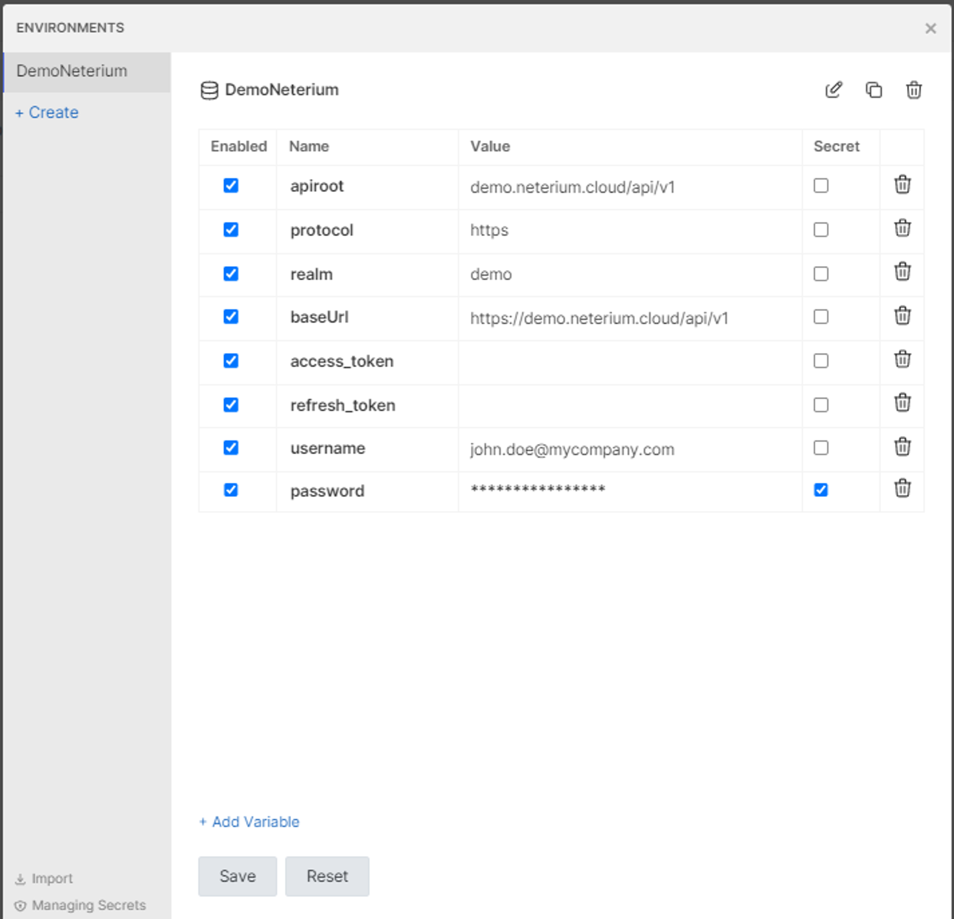Viewport: 954px width, 919px height.
Task: Uncheck Enabled for refresh_token
Action: point(231,404)
